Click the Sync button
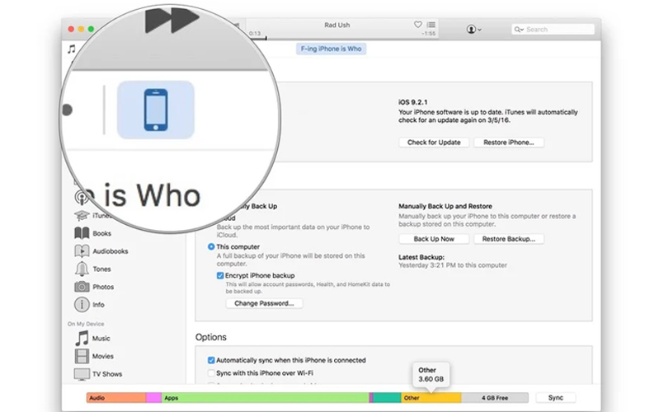The image size is (659, 412). point(555,398)
